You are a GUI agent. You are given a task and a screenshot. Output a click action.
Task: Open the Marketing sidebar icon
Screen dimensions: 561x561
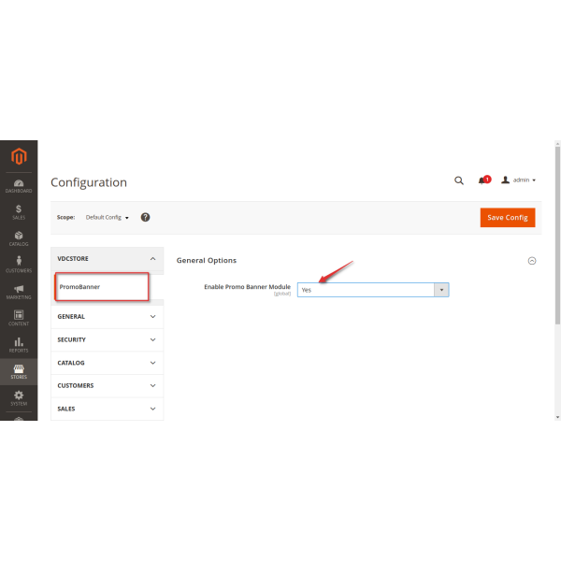click(19, 292)
